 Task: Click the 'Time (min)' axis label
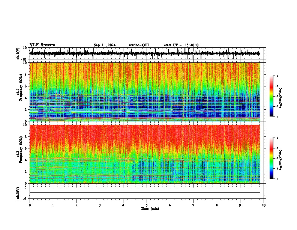pyautogui.click(x=150, y=209)
